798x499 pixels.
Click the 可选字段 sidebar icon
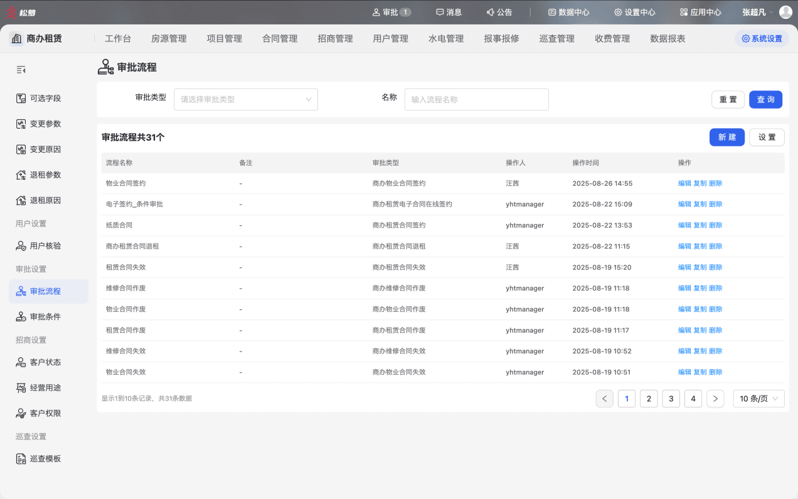(x=21, y=99)
